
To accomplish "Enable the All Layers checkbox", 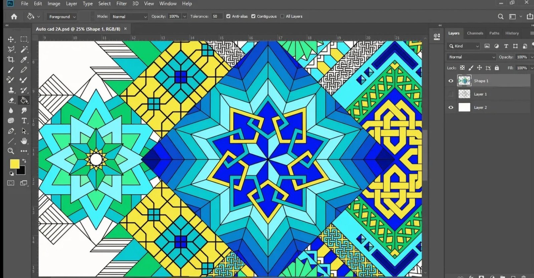I will (282, 16).
